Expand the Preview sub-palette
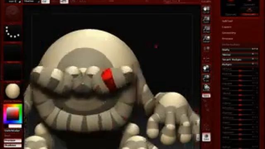Image resolution: width=265 pixels, height=149 pixels. point(227,38)
